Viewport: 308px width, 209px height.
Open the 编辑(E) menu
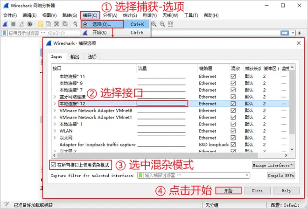(x=29, y=15)
